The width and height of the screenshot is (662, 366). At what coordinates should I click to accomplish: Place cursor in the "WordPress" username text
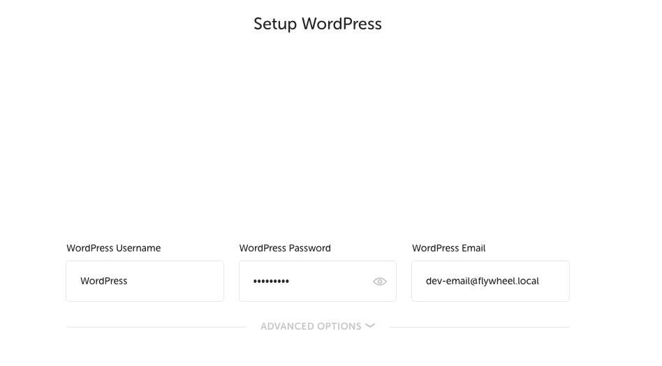pyautogui.click(x=104, y=281)
